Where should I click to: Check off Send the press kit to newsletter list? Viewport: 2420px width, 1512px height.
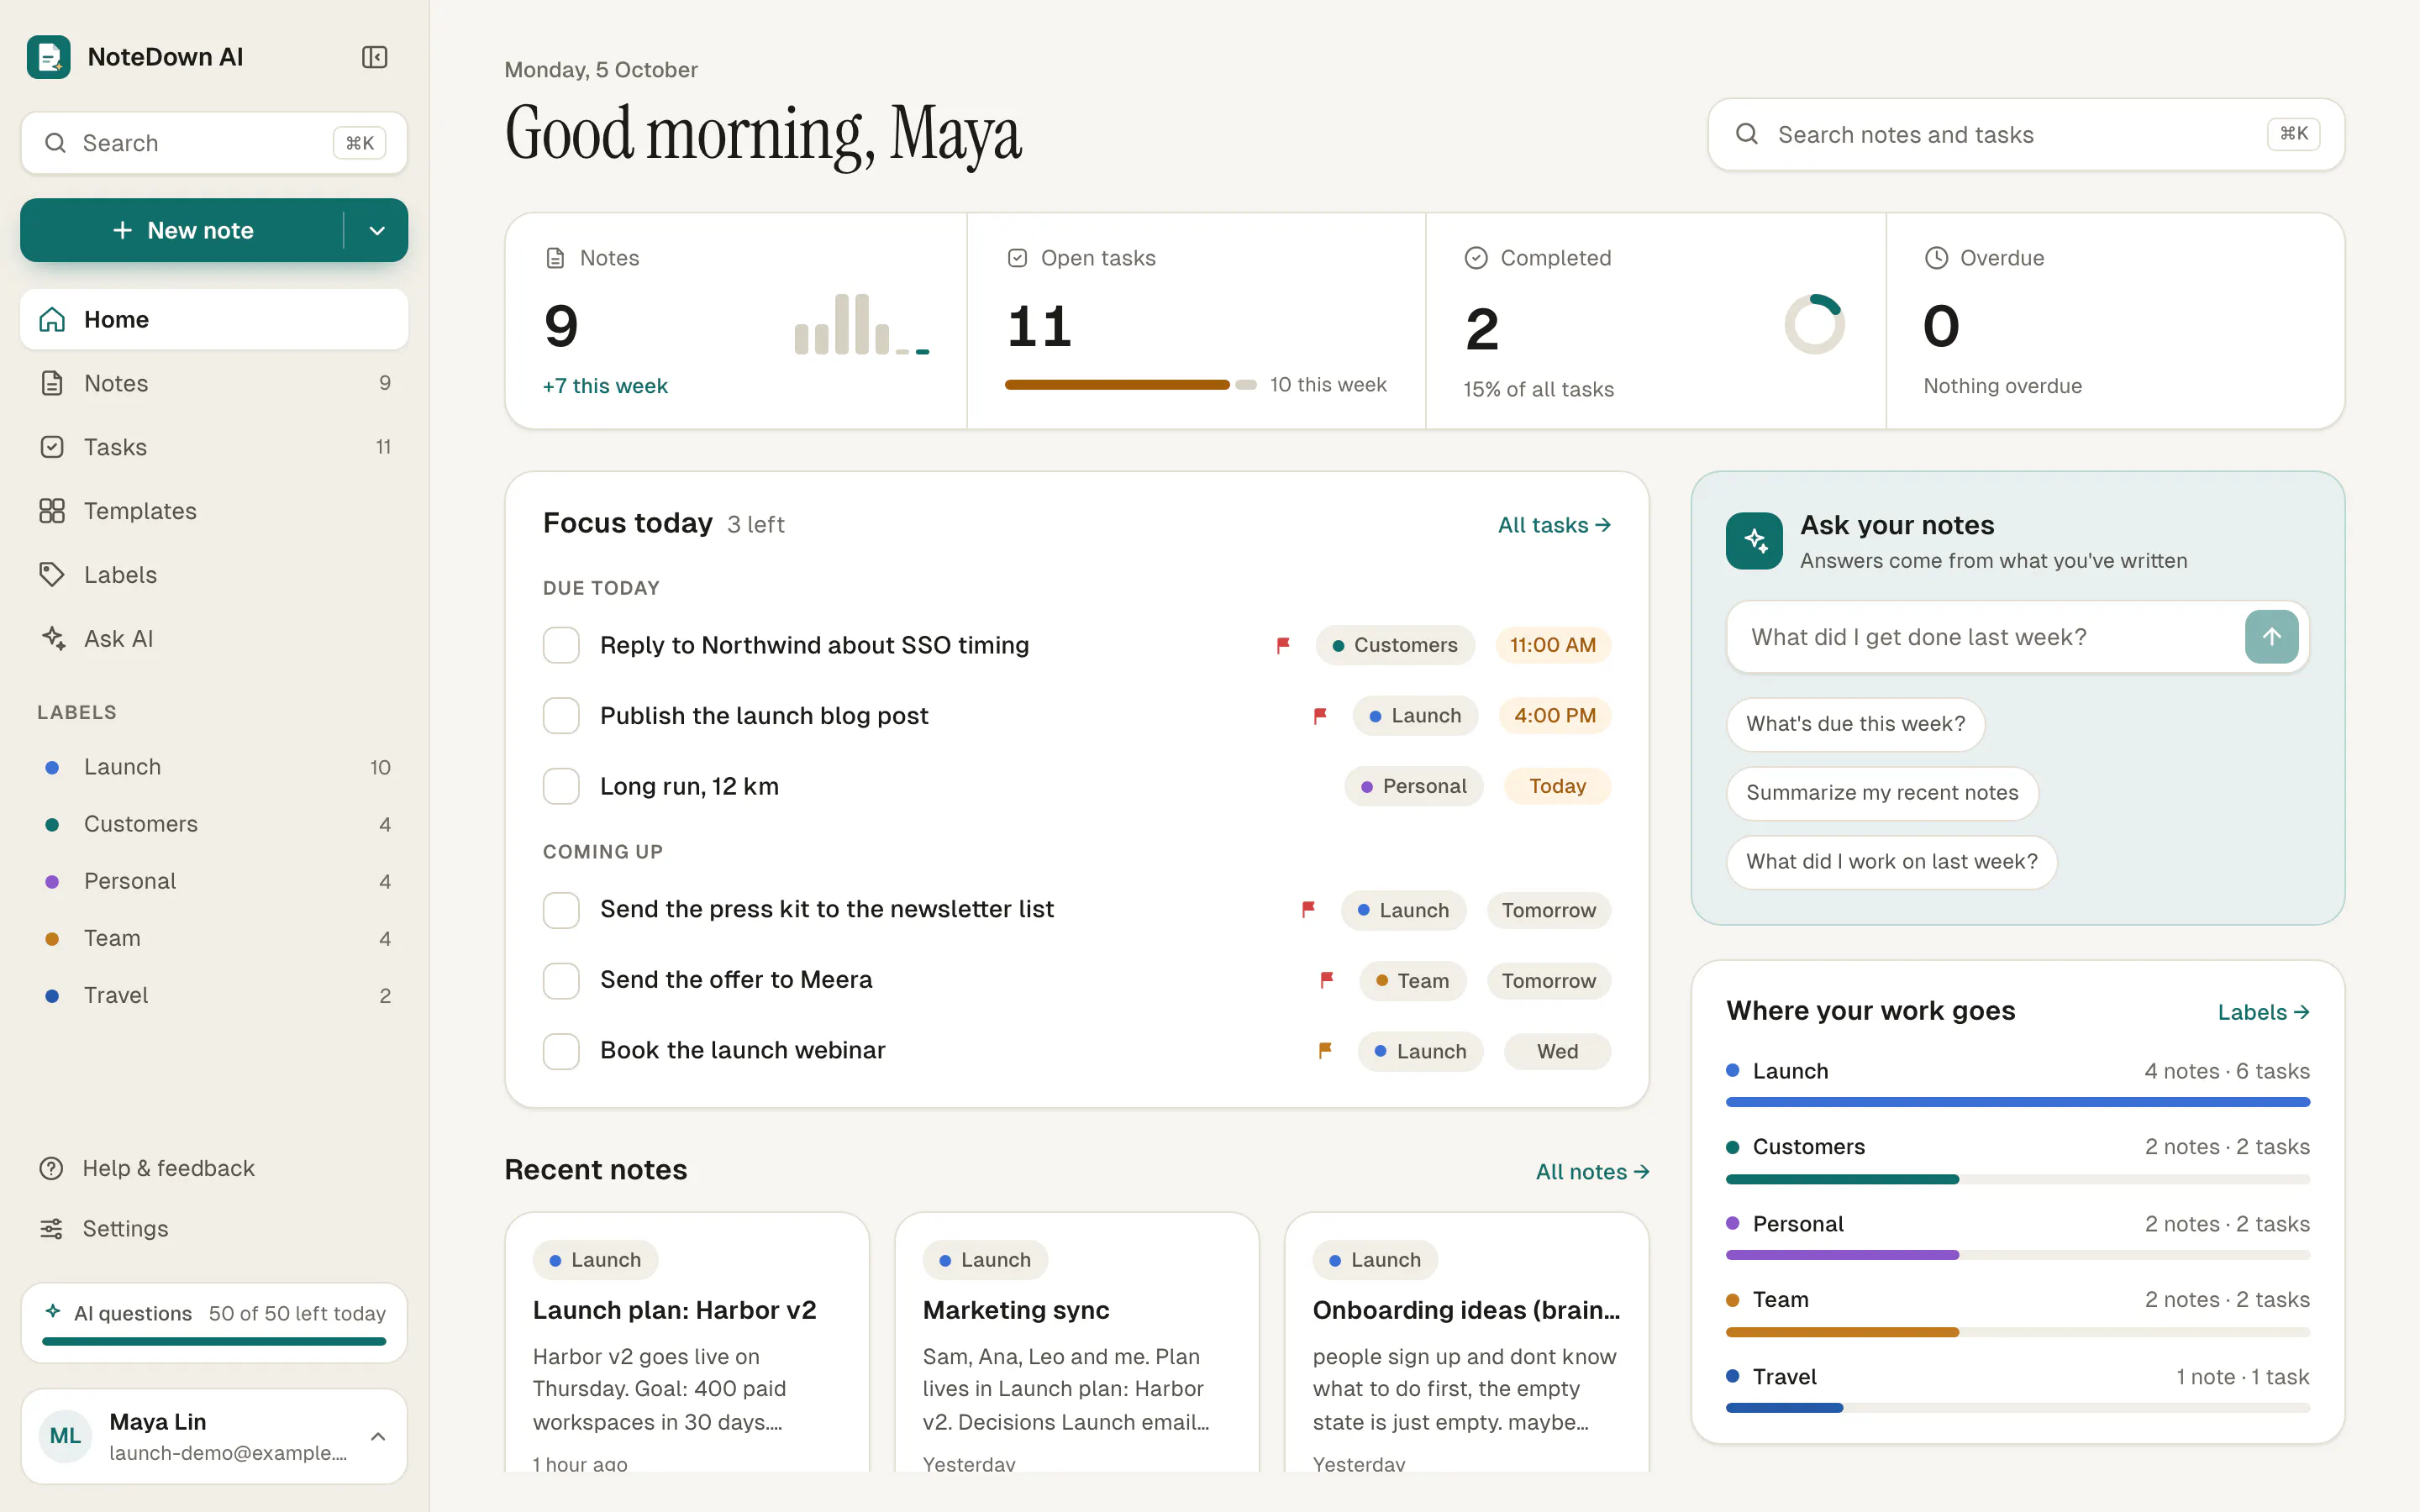click(561, 910)
